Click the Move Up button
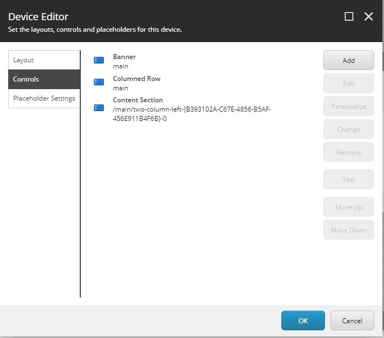 (348, 207)
